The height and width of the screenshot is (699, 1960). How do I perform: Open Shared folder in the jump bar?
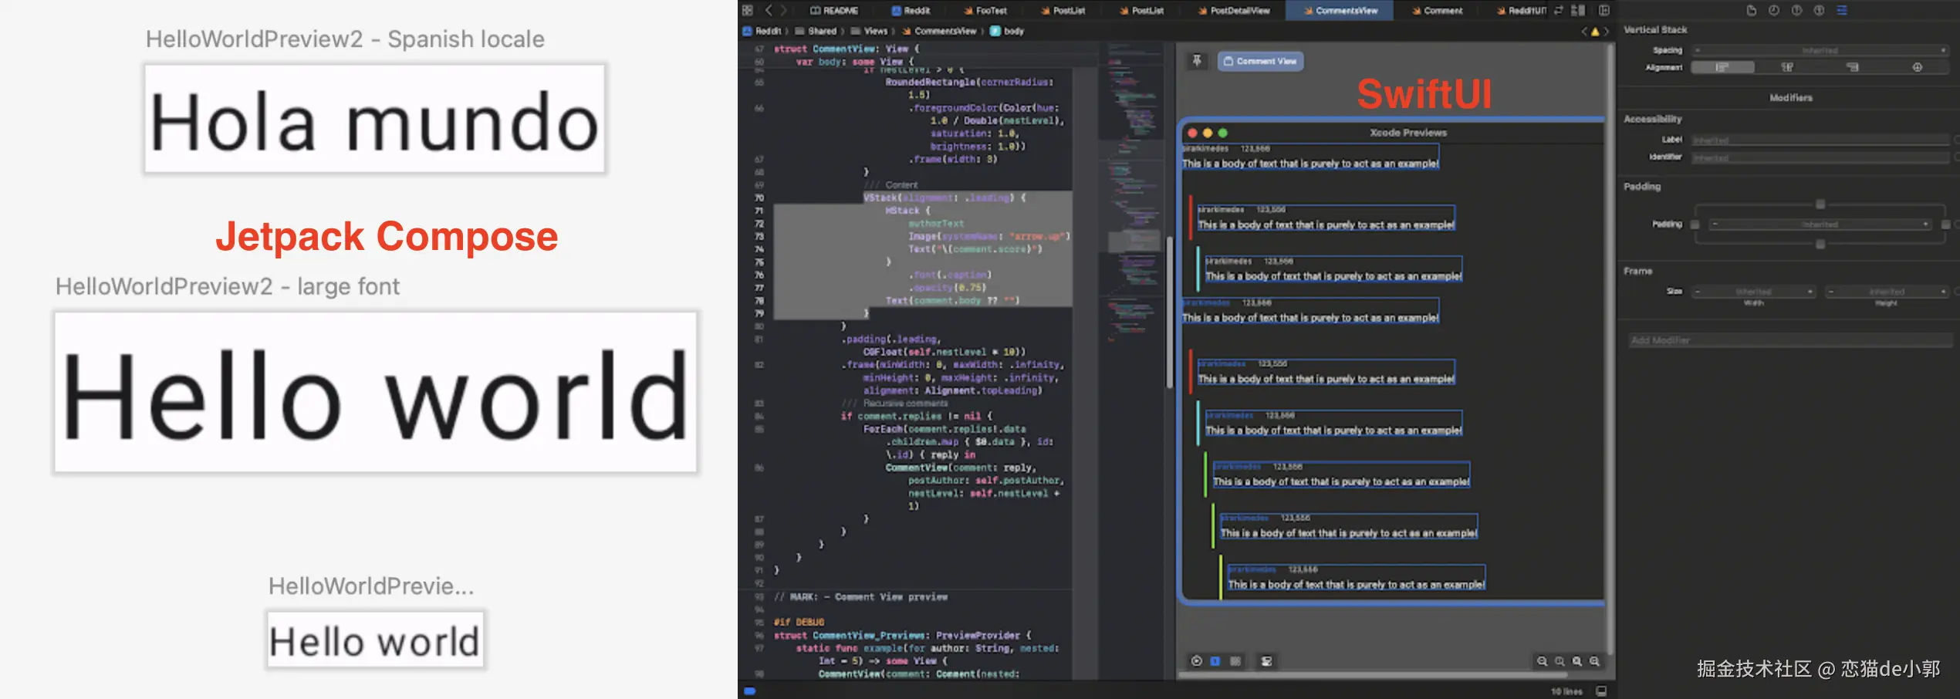(816, 32)
